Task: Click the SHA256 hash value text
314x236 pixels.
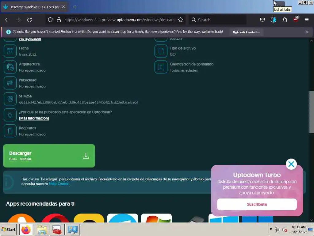Action: coord(78,102)
